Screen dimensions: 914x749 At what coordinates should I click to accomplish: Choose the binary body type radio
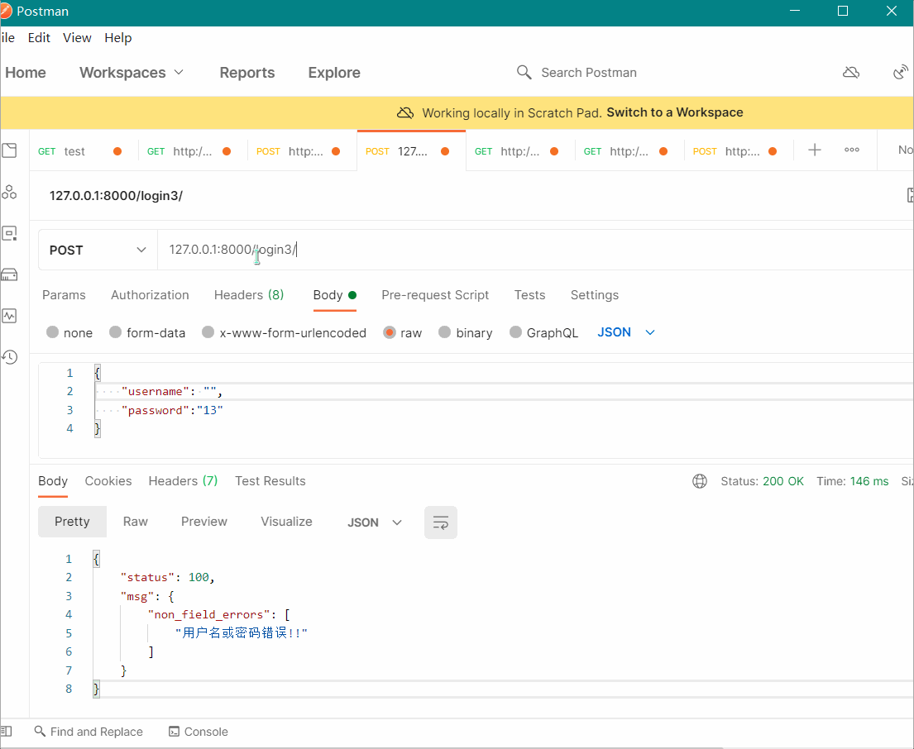pyautogui.click(x=445, y=333)
